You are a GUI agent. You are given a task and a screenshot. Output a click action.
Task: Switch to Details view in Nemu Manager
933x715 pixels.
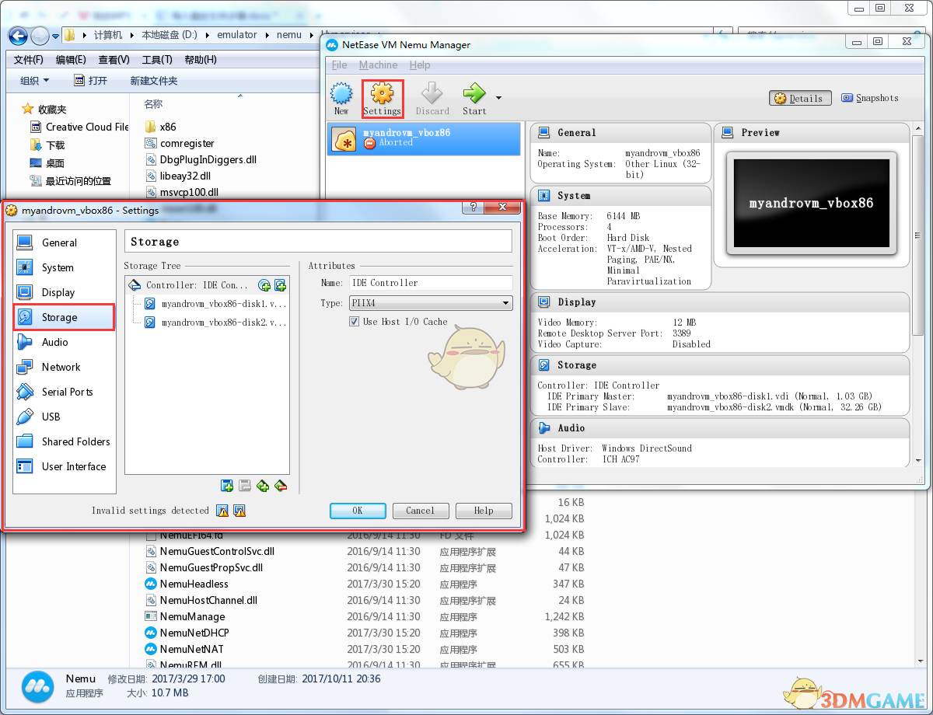[x=801, y=99]
